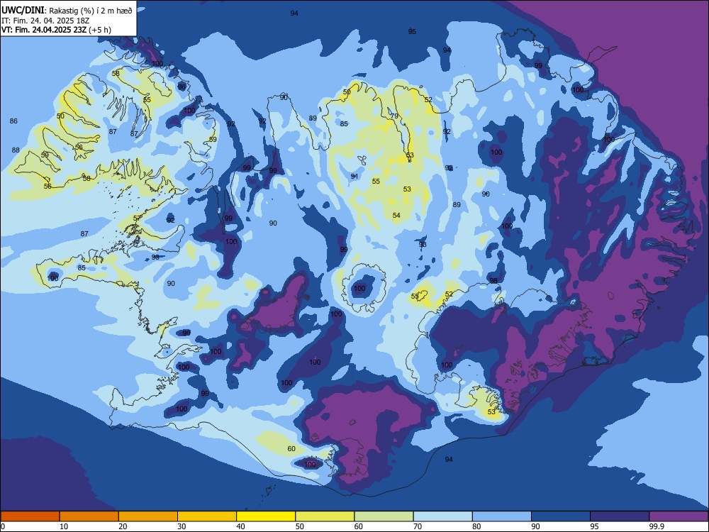Click the map humidity value '86'
This screenshot has width=709, height=532.
[x=13, y=121]
